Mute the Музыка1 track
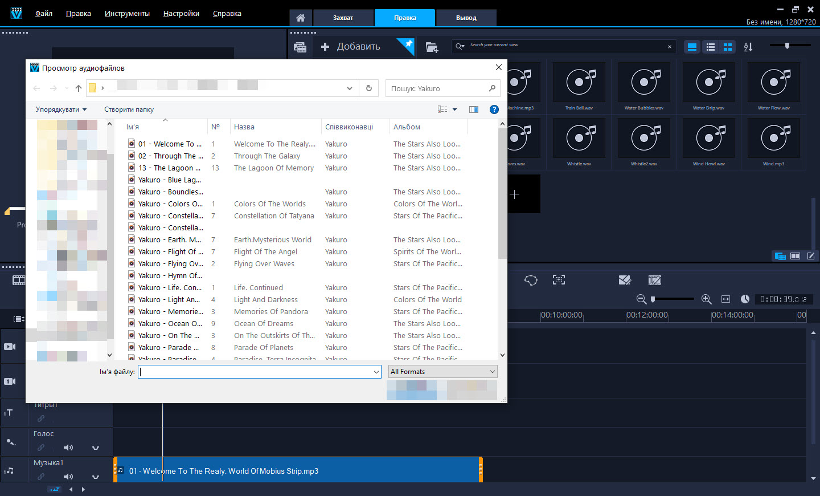This screenshot has height=496, width=820. tap(68, 477)
